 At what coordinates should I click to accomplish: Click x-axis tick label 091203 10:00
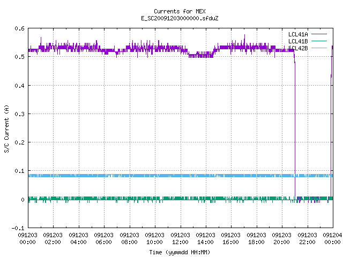[154, 238]
